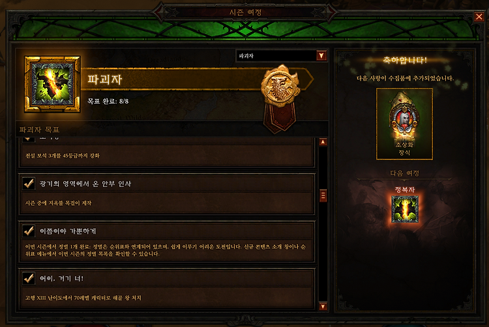Click the 시즌 여정 title header

coord(245,12)
